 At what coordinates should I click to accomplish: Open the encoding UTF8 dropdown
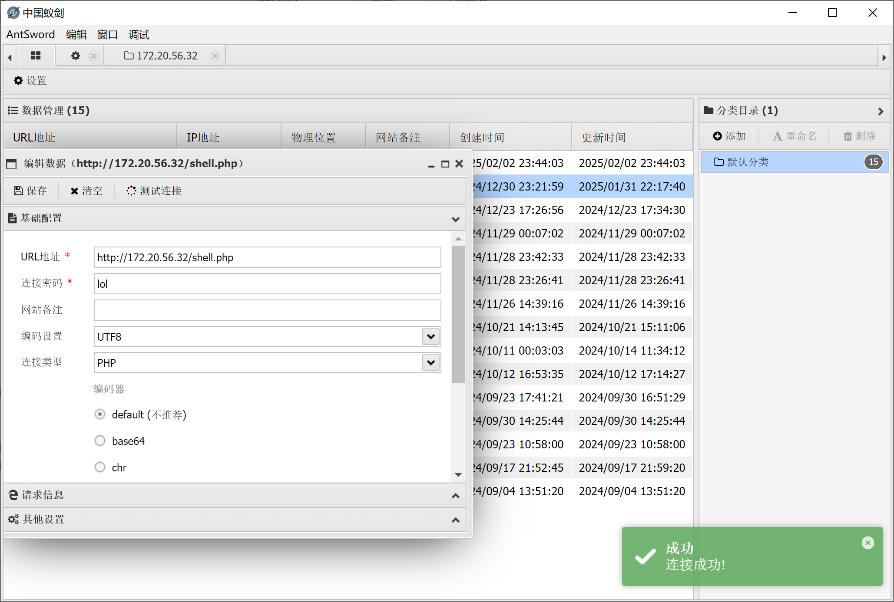(x=430, y=336)
